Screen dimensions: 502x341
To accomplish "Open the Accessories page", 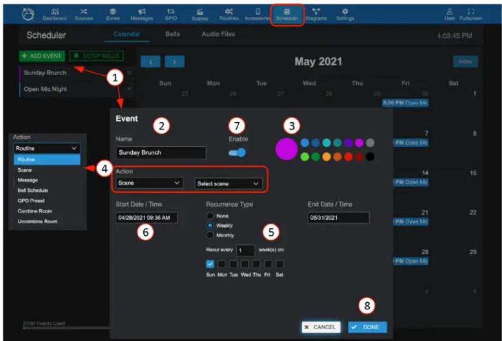I will click(x=258, y=15).
